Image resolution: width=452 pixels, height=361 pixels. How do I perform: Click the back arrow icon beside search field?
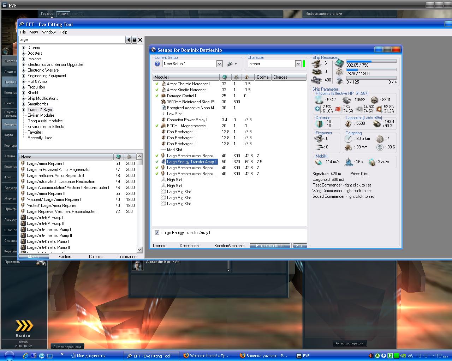[128, 40]
